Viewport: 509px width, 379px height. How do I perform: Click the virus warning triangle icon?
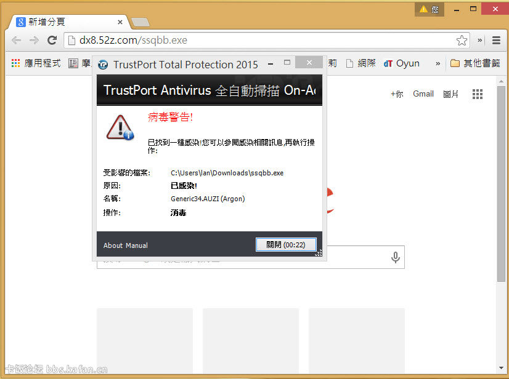pos(120,127)
